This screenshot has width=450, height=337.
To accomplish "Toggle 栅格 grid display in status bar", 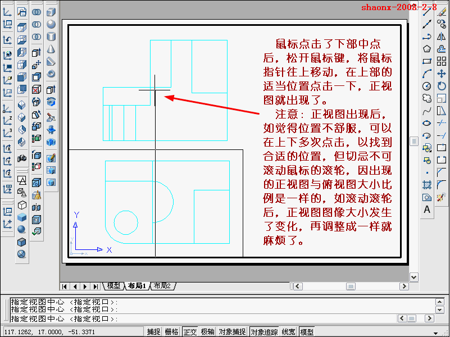I will (x=171, y=332).
